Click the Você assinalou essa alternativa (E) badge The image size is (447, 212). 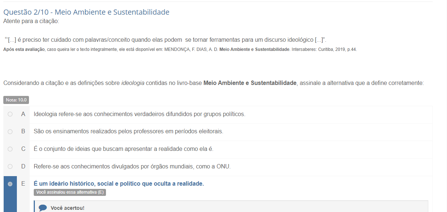[70, 192]
